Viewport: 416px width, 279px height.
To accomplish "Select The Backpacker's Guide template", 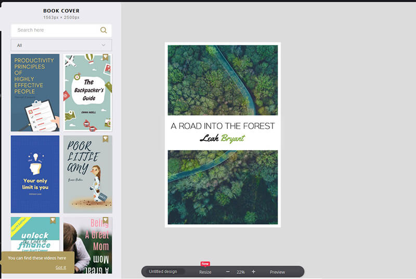I will [88, 92].
